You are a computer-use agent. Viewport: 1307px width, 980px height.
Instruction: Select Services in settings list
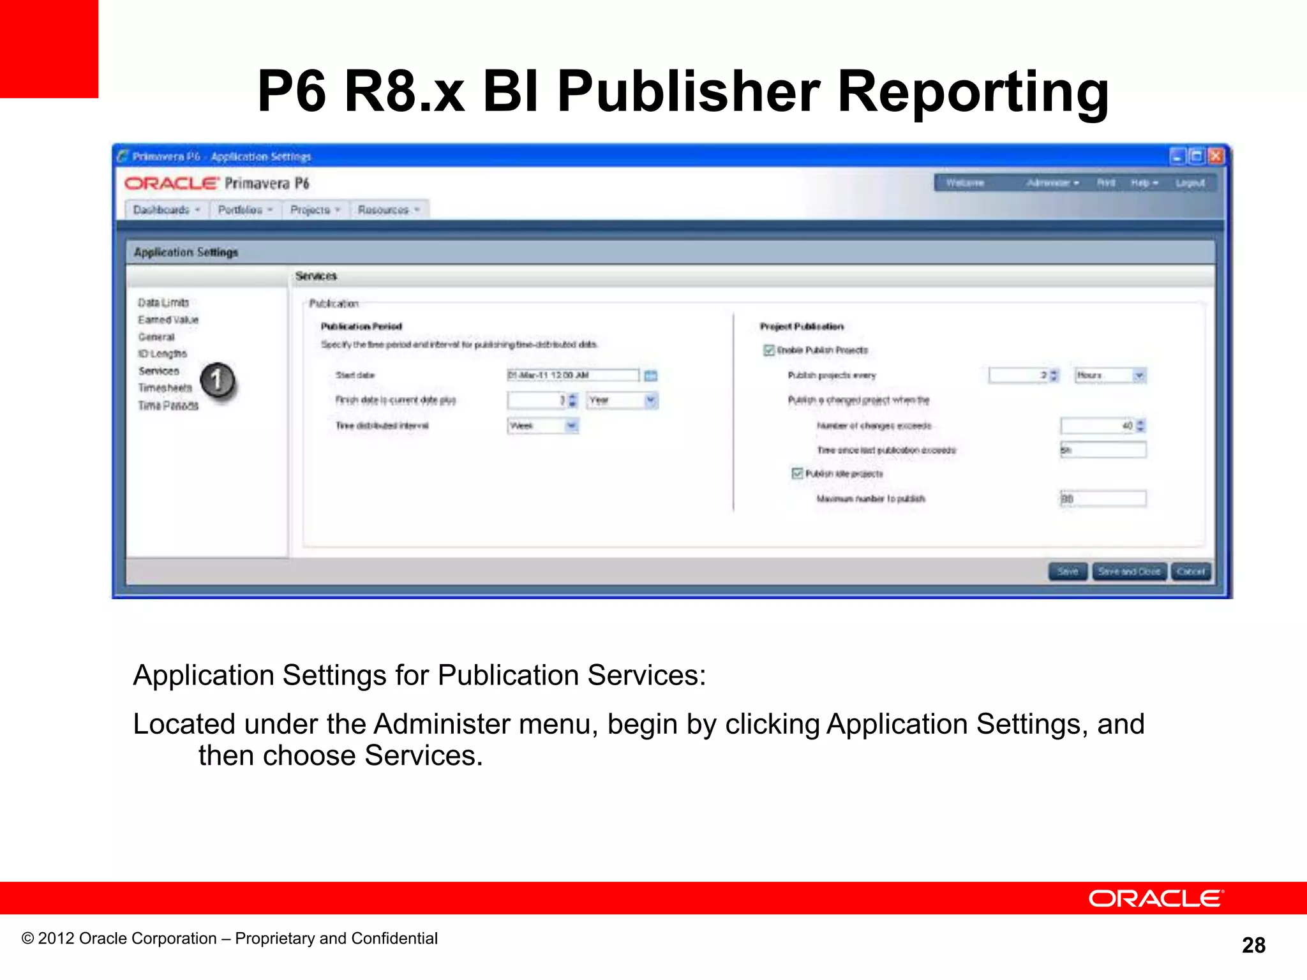click(159, 371)
